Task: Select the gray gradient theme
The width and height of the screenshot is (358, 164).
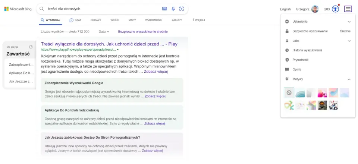Action: click(x=311, y=92)
